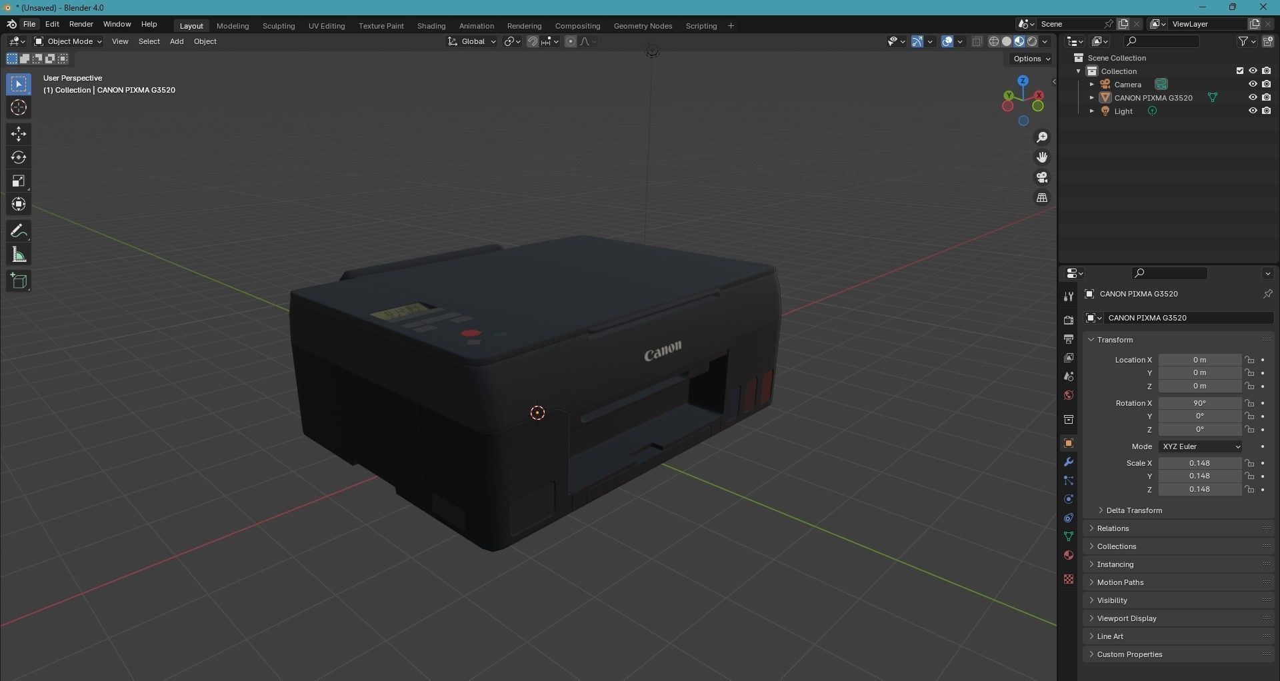Toggle Rotation X lock
Screen dimensions: 1280x681
click(1250, 403)
